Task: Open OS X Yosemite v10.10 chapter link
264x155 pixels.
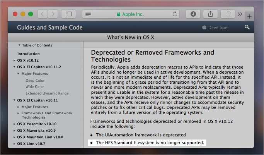Action: coord(37,124)
